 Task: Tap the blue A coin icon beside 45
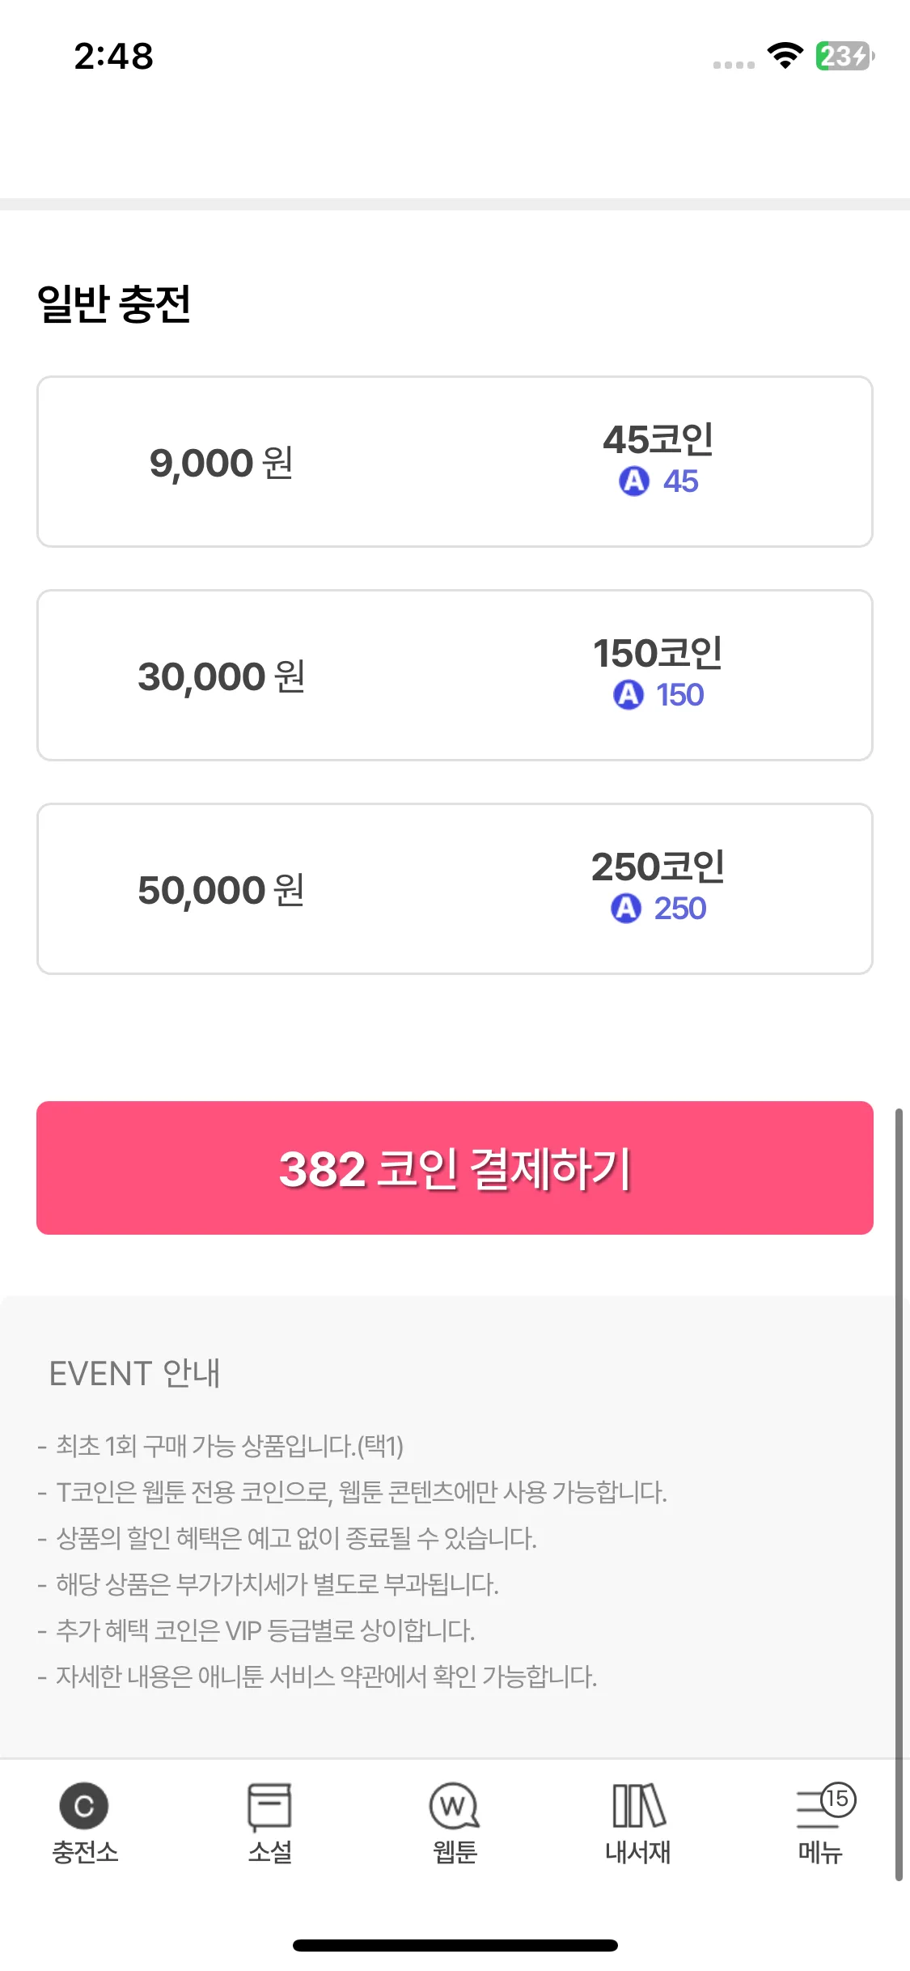634,481
